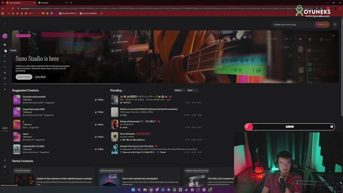Open the X bookmark icon
Screen dimensions: 343x193
[x=35, y=13]
